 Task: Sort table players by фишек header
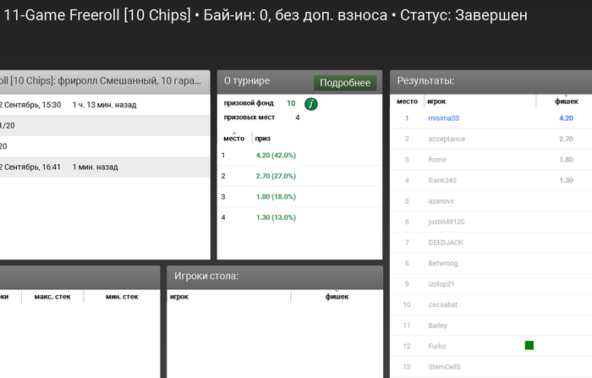[x=337, y=297]
